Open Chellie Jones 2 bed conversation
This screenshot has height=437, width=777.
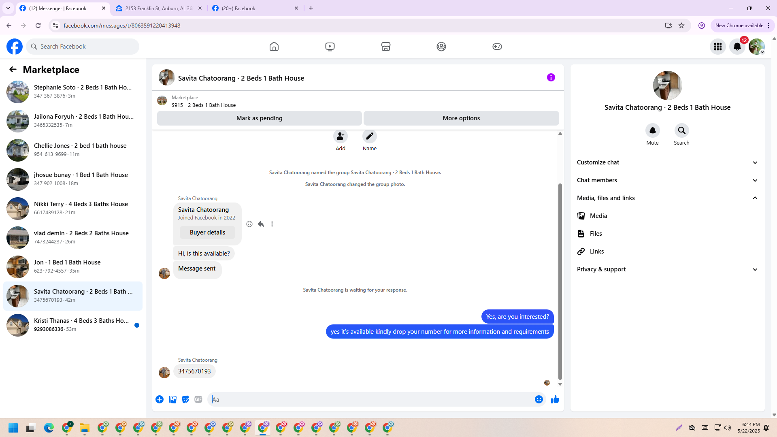tap(73, 150)
